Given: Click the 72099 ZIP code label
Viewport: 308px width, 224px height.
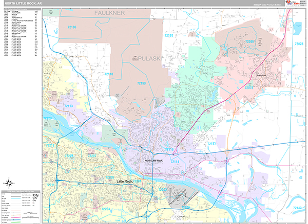Looking at the screenshot, I should 249,41.
